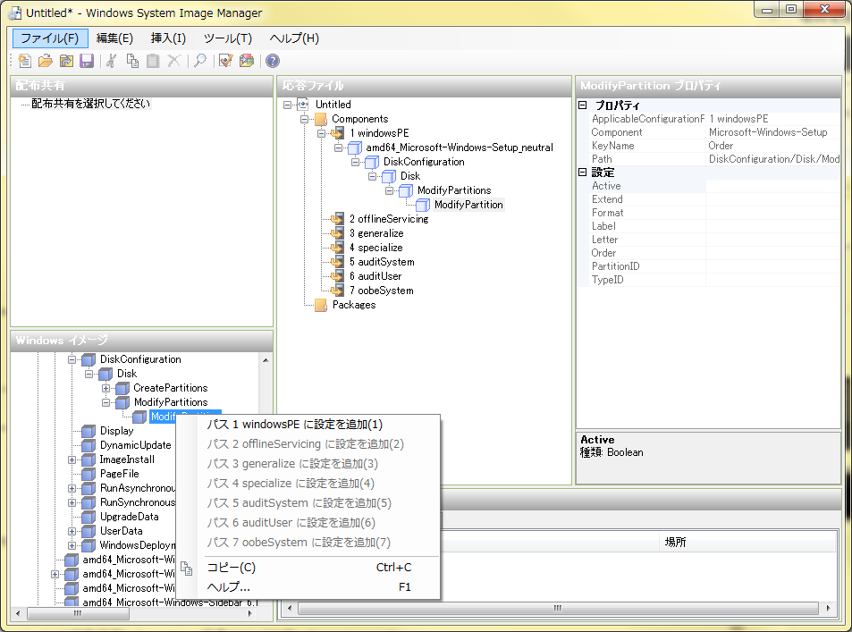The width and height of the screenshot is (852, 632).
Task: Click the PartitionID setting value field
Action: 772,266
